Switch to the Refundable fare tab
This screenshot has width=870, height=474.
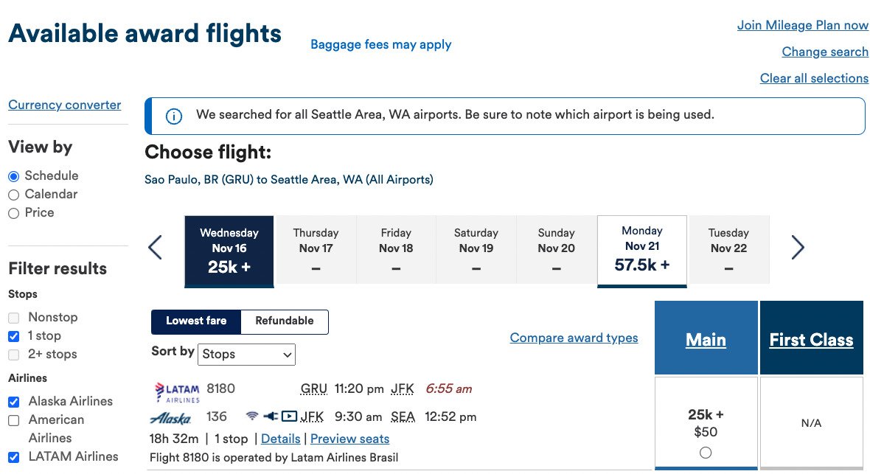point(284,321)
